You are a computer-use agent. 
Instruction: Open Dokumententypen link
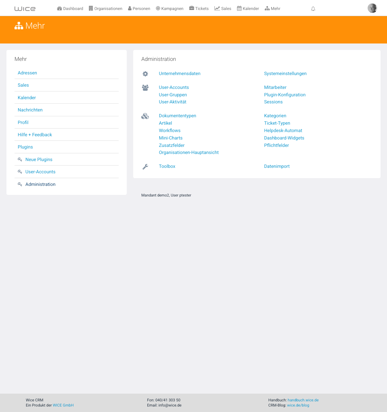pos(178,116)
